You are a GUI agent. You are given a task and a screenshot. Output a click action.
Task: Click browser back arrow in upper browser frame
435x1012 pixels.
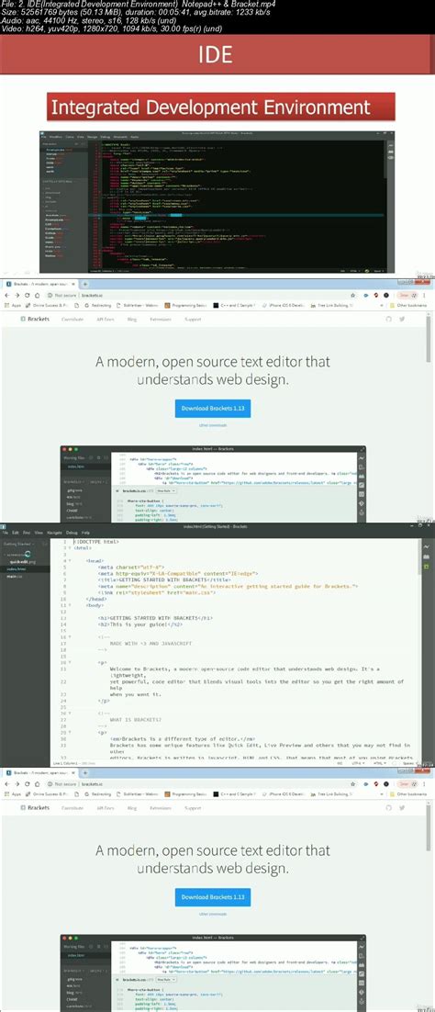6,295
